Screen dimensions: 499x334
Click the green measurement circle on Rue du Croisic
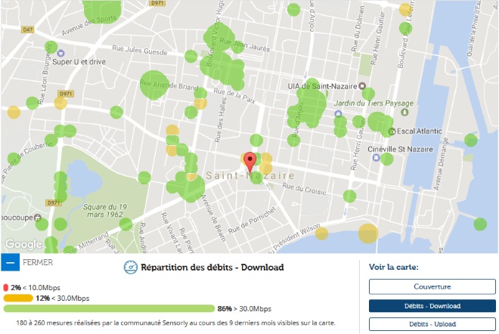[x=349, y=196]
